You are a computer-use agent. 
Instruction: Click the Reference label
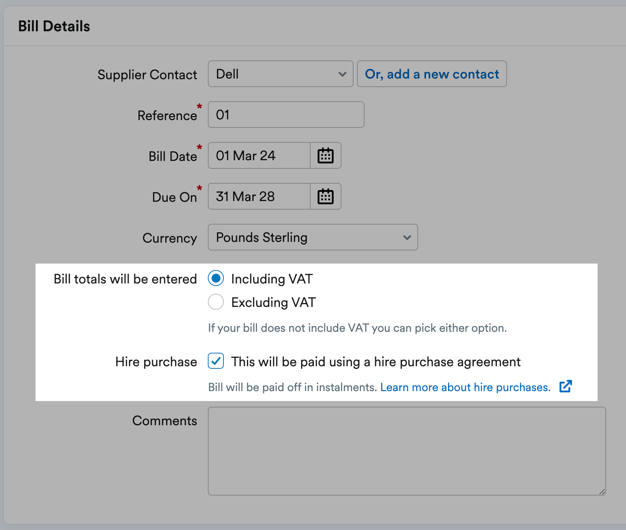point(167,115)
